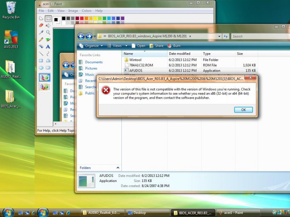Open the Edit menu in Paint
Image resolution: width=290 pixels, height=217 pixels.
click(x=51, y=11)
